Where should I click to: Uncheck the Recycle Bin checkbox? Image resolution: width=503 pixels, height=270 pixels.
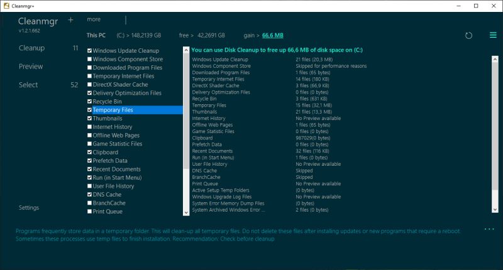pyautogui.click(x=89, y=101)
